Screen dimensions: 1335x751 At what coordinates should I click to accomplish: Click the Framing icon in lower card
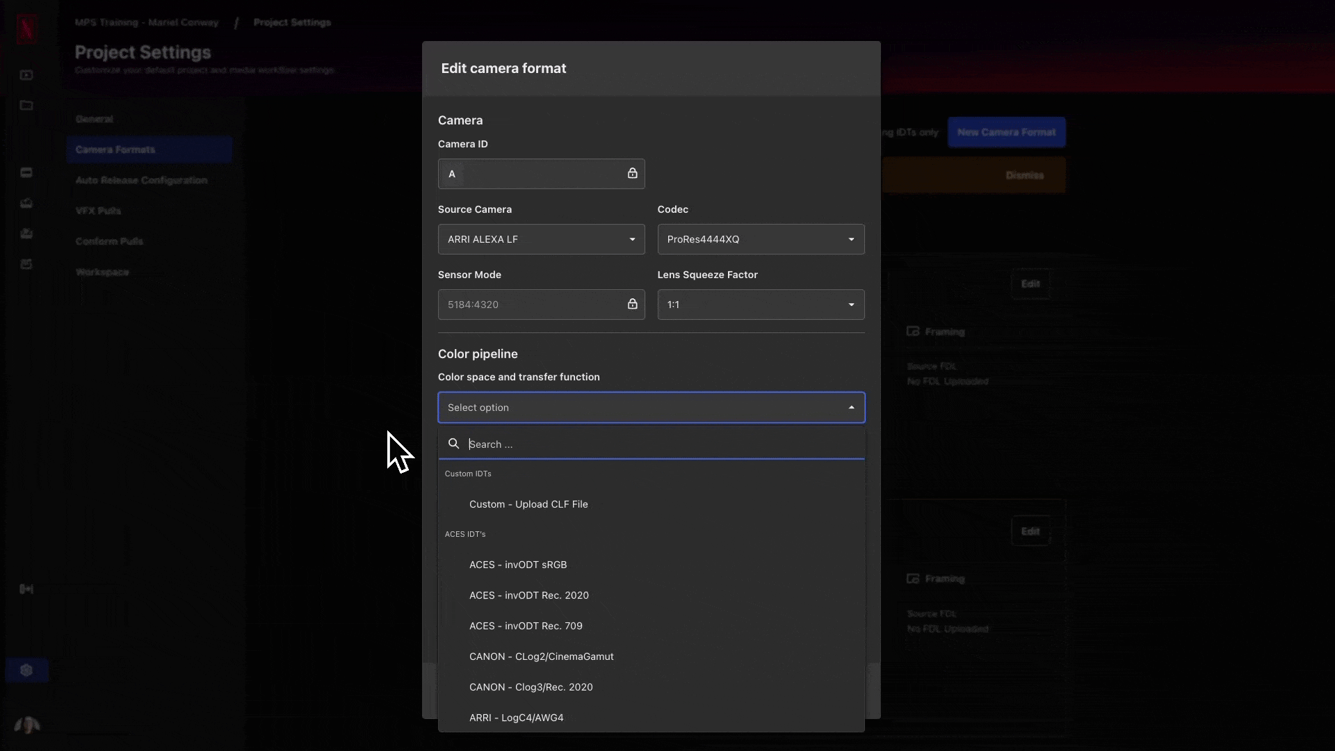pyautogui.click(x=913, y=579)
